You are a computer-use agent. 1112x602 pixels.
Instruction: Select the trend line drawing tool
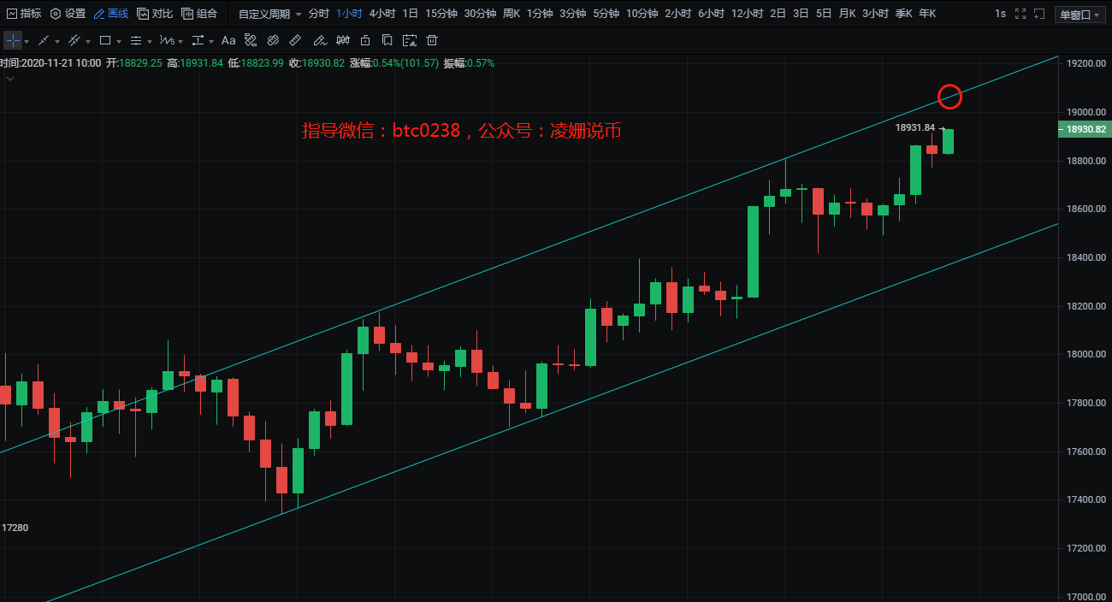[x=44, y=41]
